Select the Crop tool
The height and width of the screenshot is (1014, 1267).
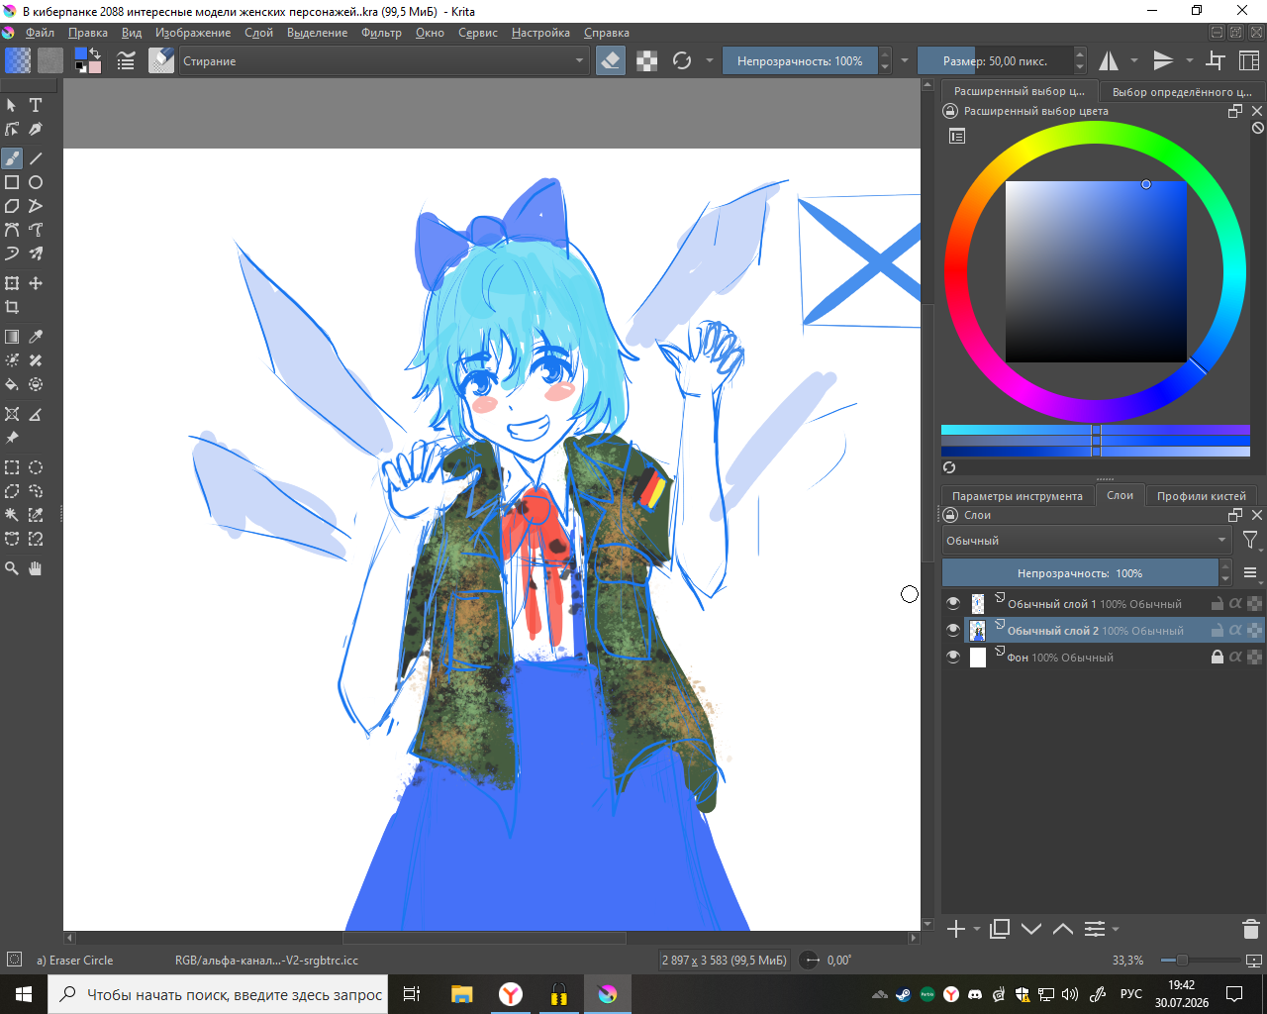click(12, 307)
